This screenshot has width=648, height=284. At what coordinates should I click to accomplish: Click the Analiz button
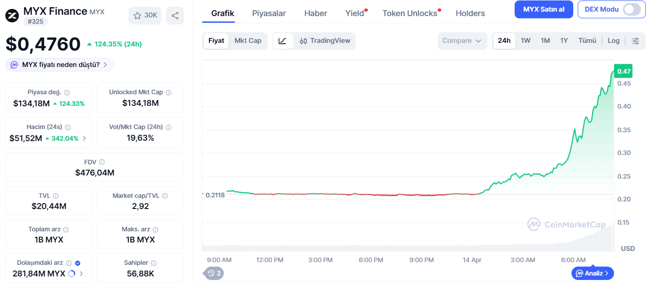click(593, 273)
